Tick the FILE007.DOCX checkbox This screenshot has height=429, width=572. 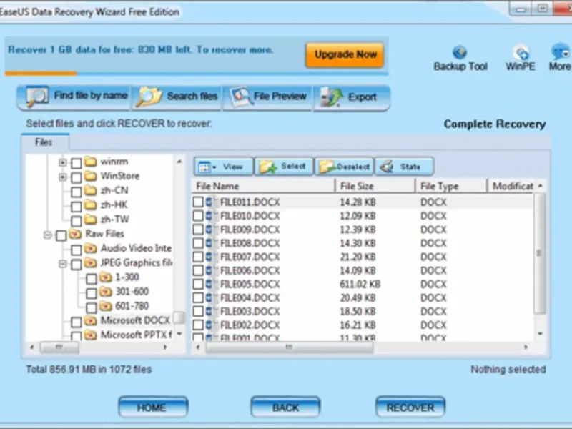(x=198, y=257)
